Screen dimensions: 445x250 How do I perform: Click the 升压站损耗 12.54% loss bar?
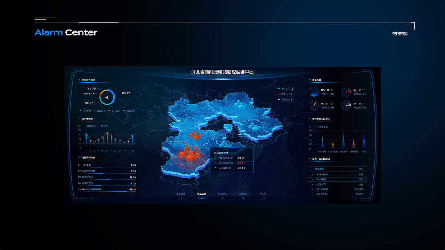(x=107, y=177)
